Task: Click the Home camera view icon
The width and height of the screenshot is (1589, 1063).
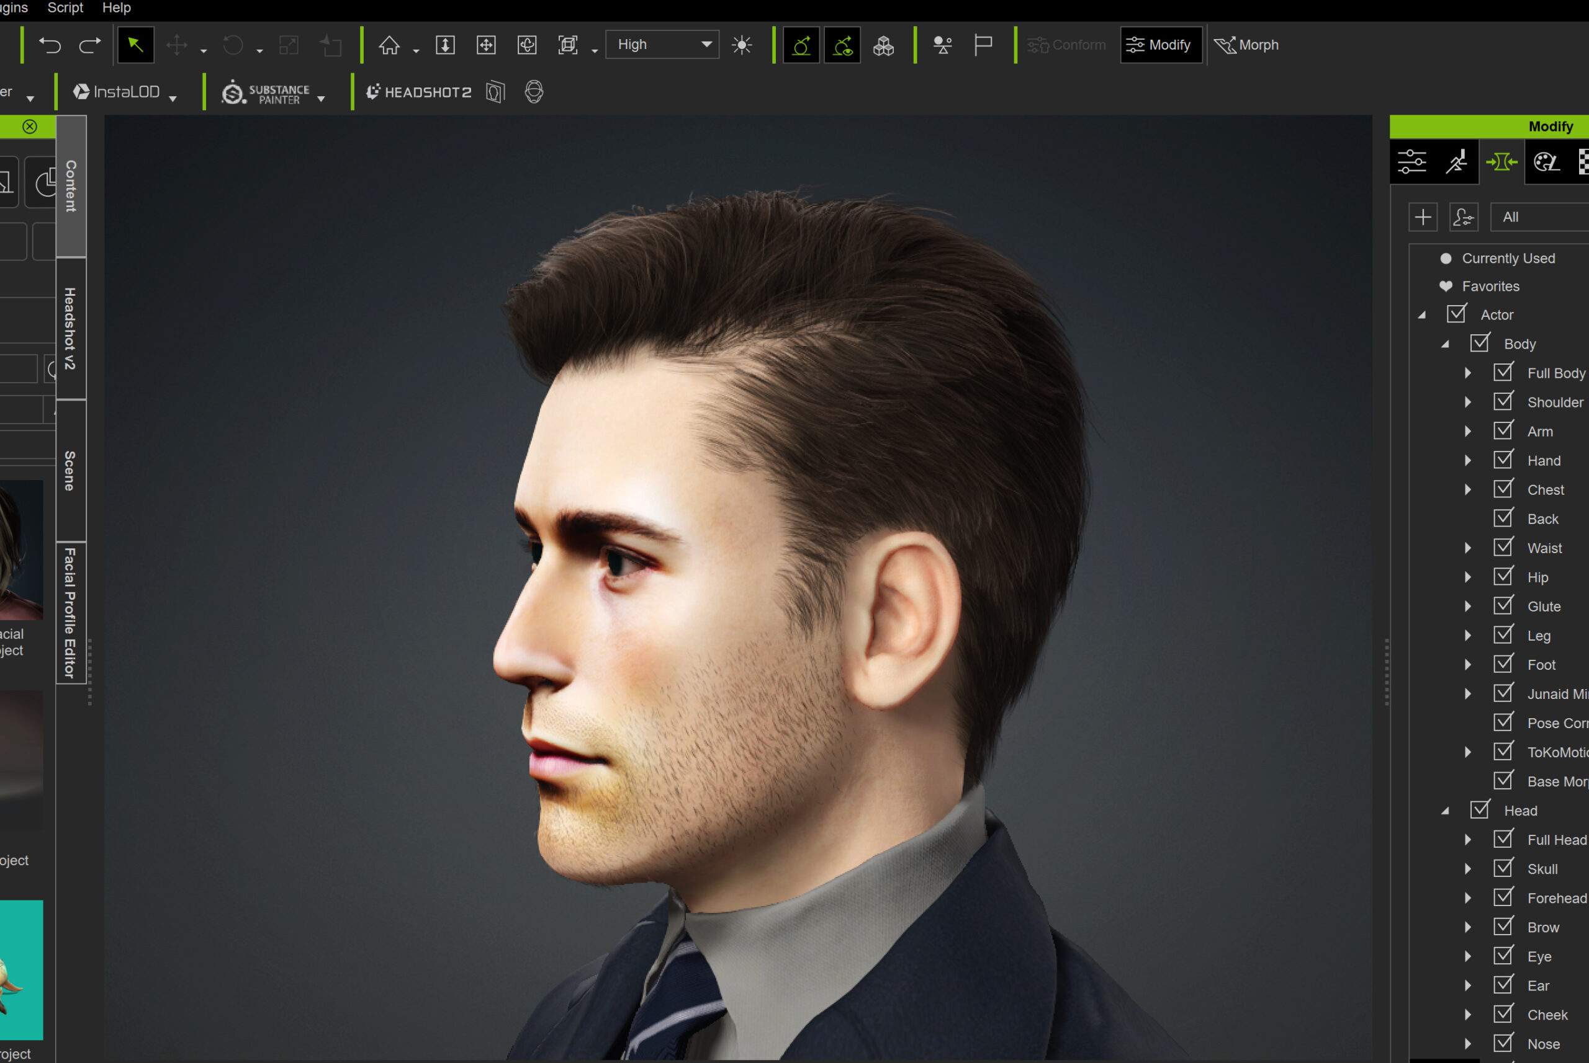Action: coord(389,45)
